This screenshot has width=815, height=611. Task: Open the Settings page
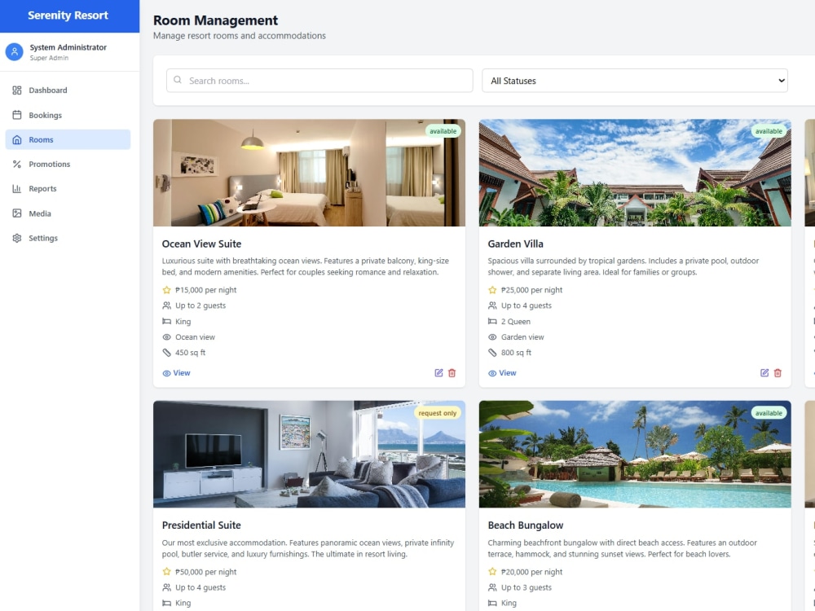coord(68,238)
